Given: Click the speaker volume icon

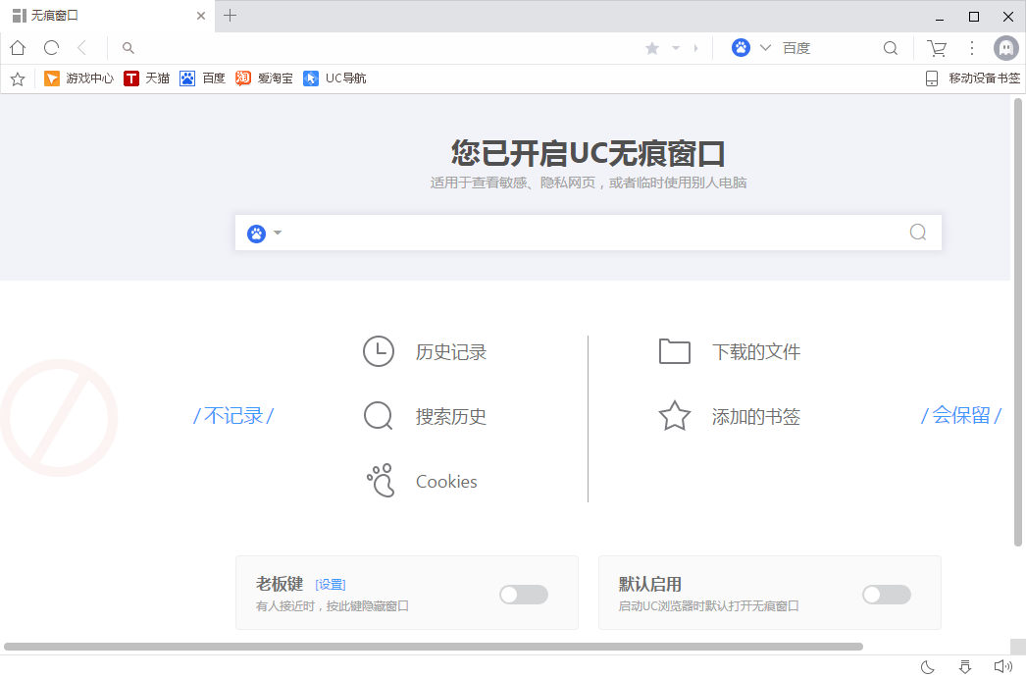Looking at the screenshot, I should point(1003,666).
